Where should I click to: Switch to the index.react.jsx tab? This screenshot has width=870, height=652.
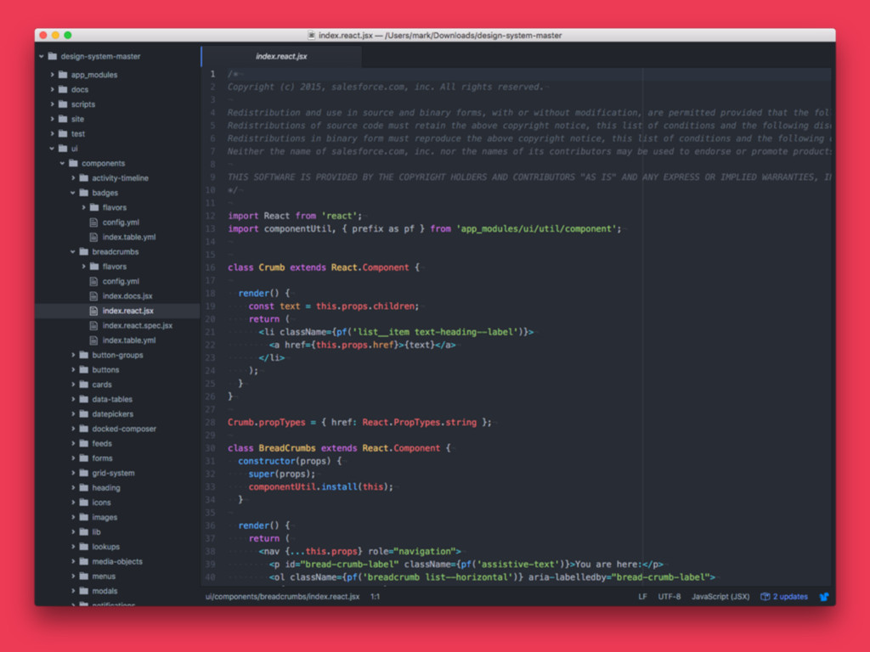click(281, 56)
